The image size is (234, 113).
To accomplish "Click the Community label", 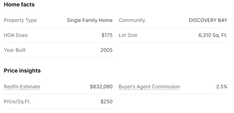I will [x=132, y=20].
